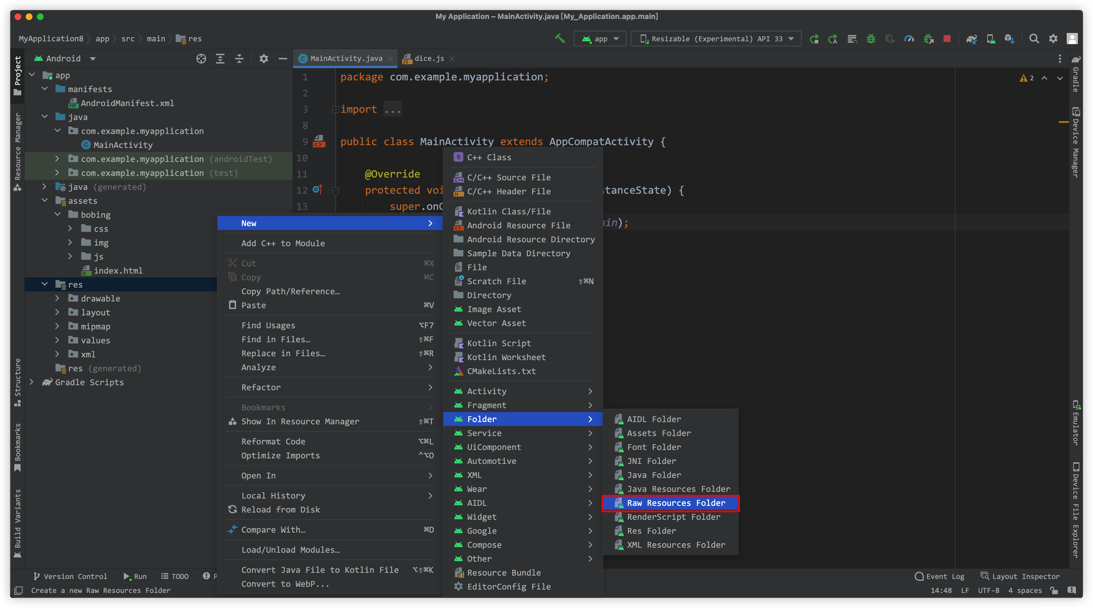
Task: Select Raw Resources Folder menu item
Action: click(675, 503)
